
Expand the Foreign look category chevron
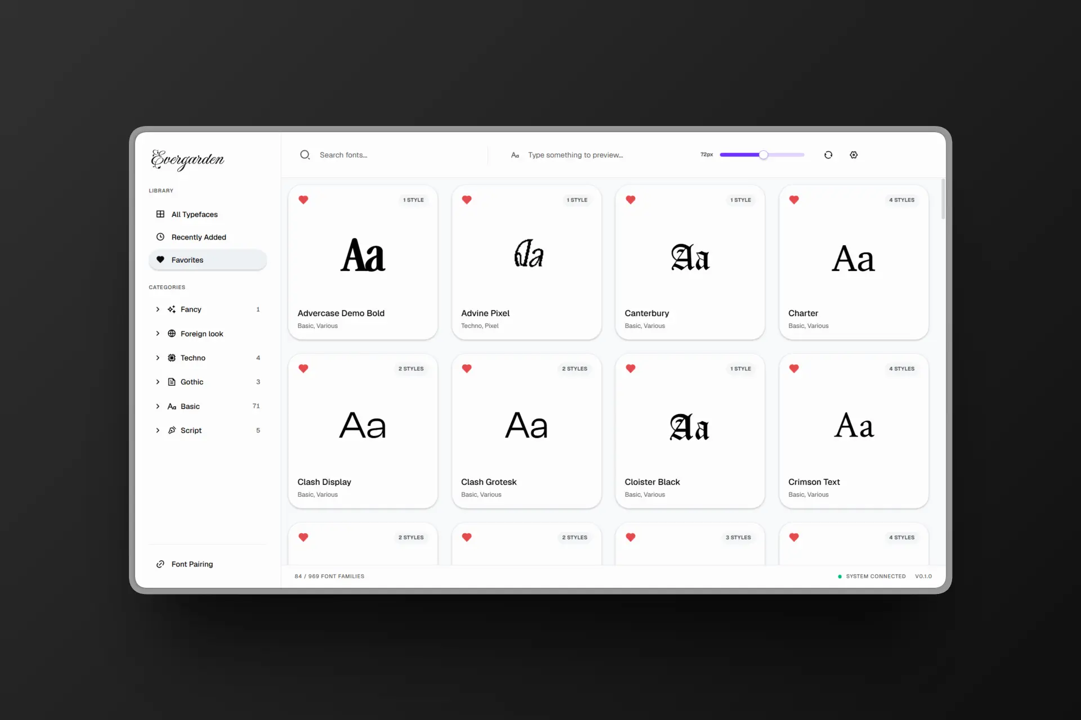[x=158, y=334]
